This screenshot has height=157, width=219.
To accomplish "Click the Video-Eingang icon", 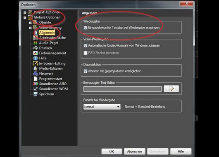I will point(36,28).
